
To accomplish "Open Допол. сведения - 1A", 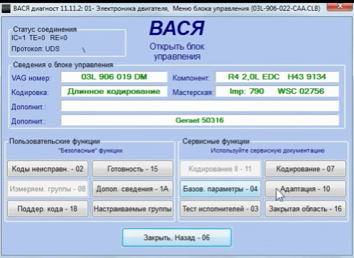I will coord(133,189).
